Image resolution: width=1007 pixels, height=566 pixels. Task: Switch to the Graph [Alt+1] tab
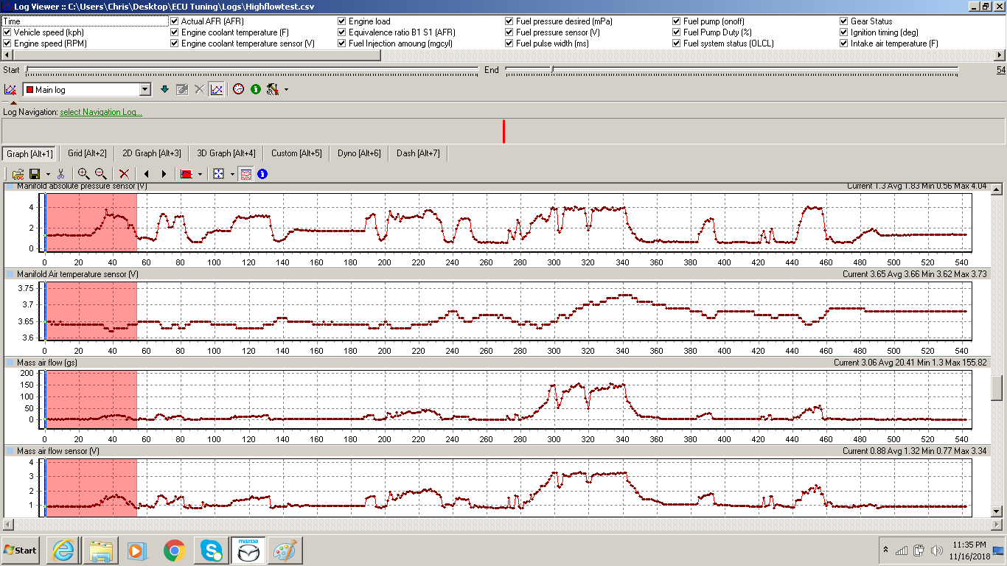[x=29, y=153]
